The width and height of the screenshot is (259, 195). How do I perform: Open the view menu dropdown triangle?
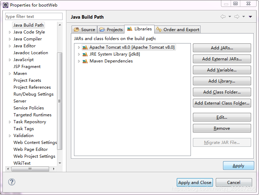pos(250,17)
